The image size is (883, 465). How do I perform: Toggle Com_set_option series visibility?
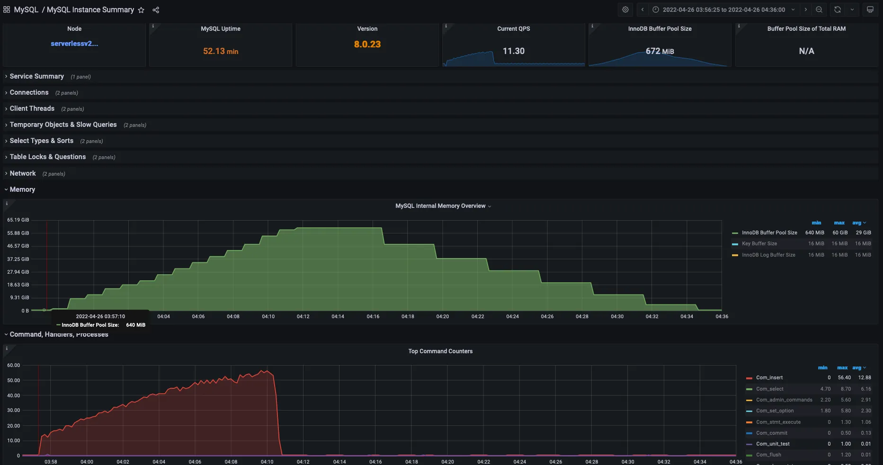pos(775,411)
